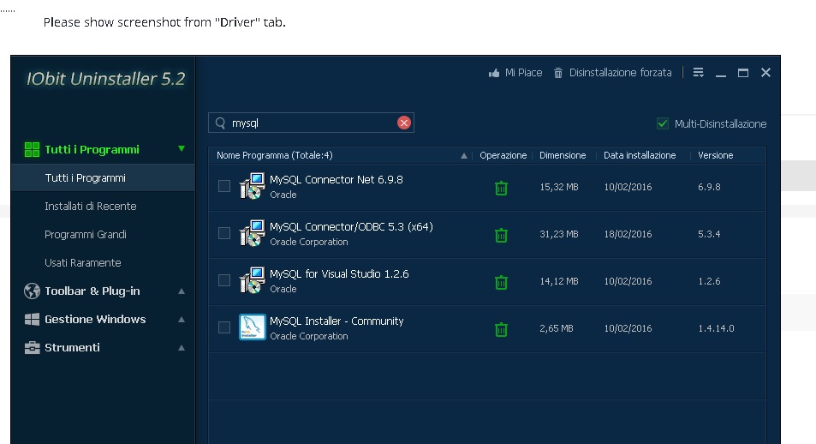This screenshot has height=444, width=816.
Task: Select Tutti i Programmi sub-item
Action: coord(103,177)
